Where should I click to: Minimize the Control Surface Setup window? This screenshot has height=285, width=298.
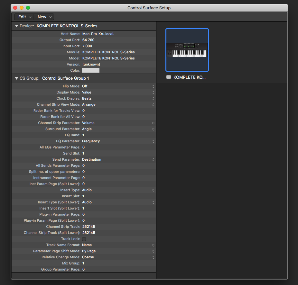[22, 8]
